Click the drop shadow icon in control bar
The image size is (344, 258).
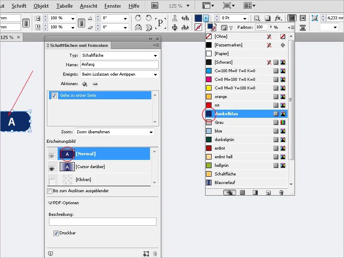[x=267, y=18]
